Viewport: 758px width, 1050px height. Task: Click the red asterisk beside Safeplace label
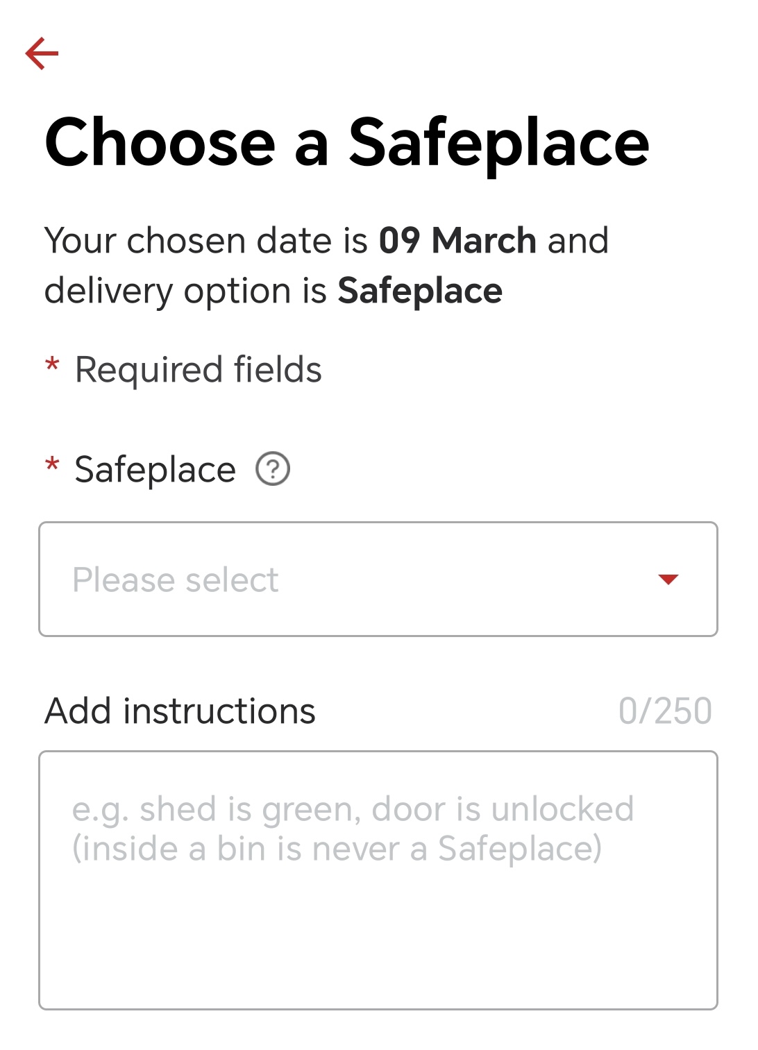point(52,465)
